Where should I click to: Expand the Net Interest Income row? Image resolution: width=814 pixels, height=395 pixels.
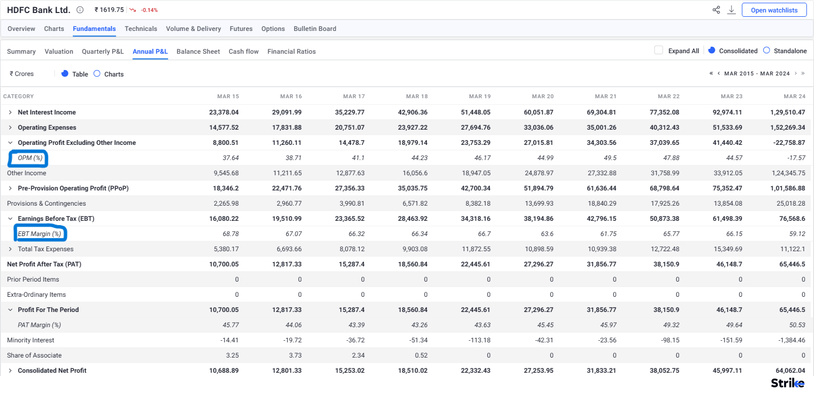(x=10, y=112)
